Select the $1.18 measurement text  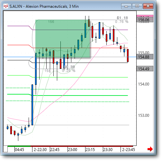[122, 18]
